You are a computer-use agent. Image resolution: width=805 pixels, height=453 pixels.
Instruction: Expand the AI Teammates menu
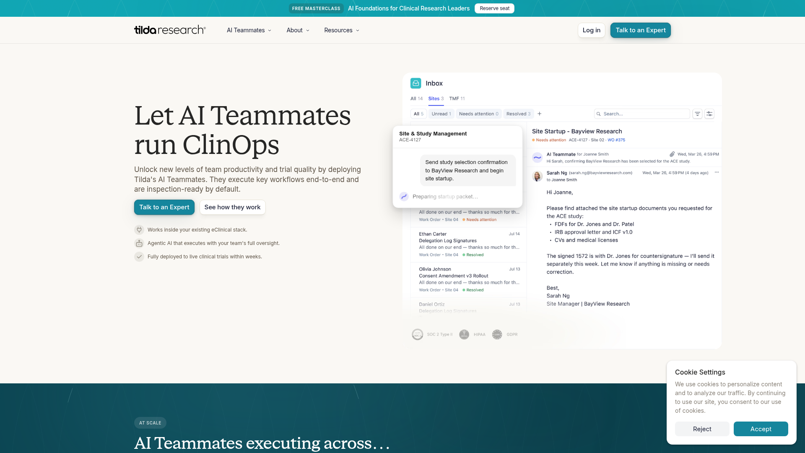249,30
